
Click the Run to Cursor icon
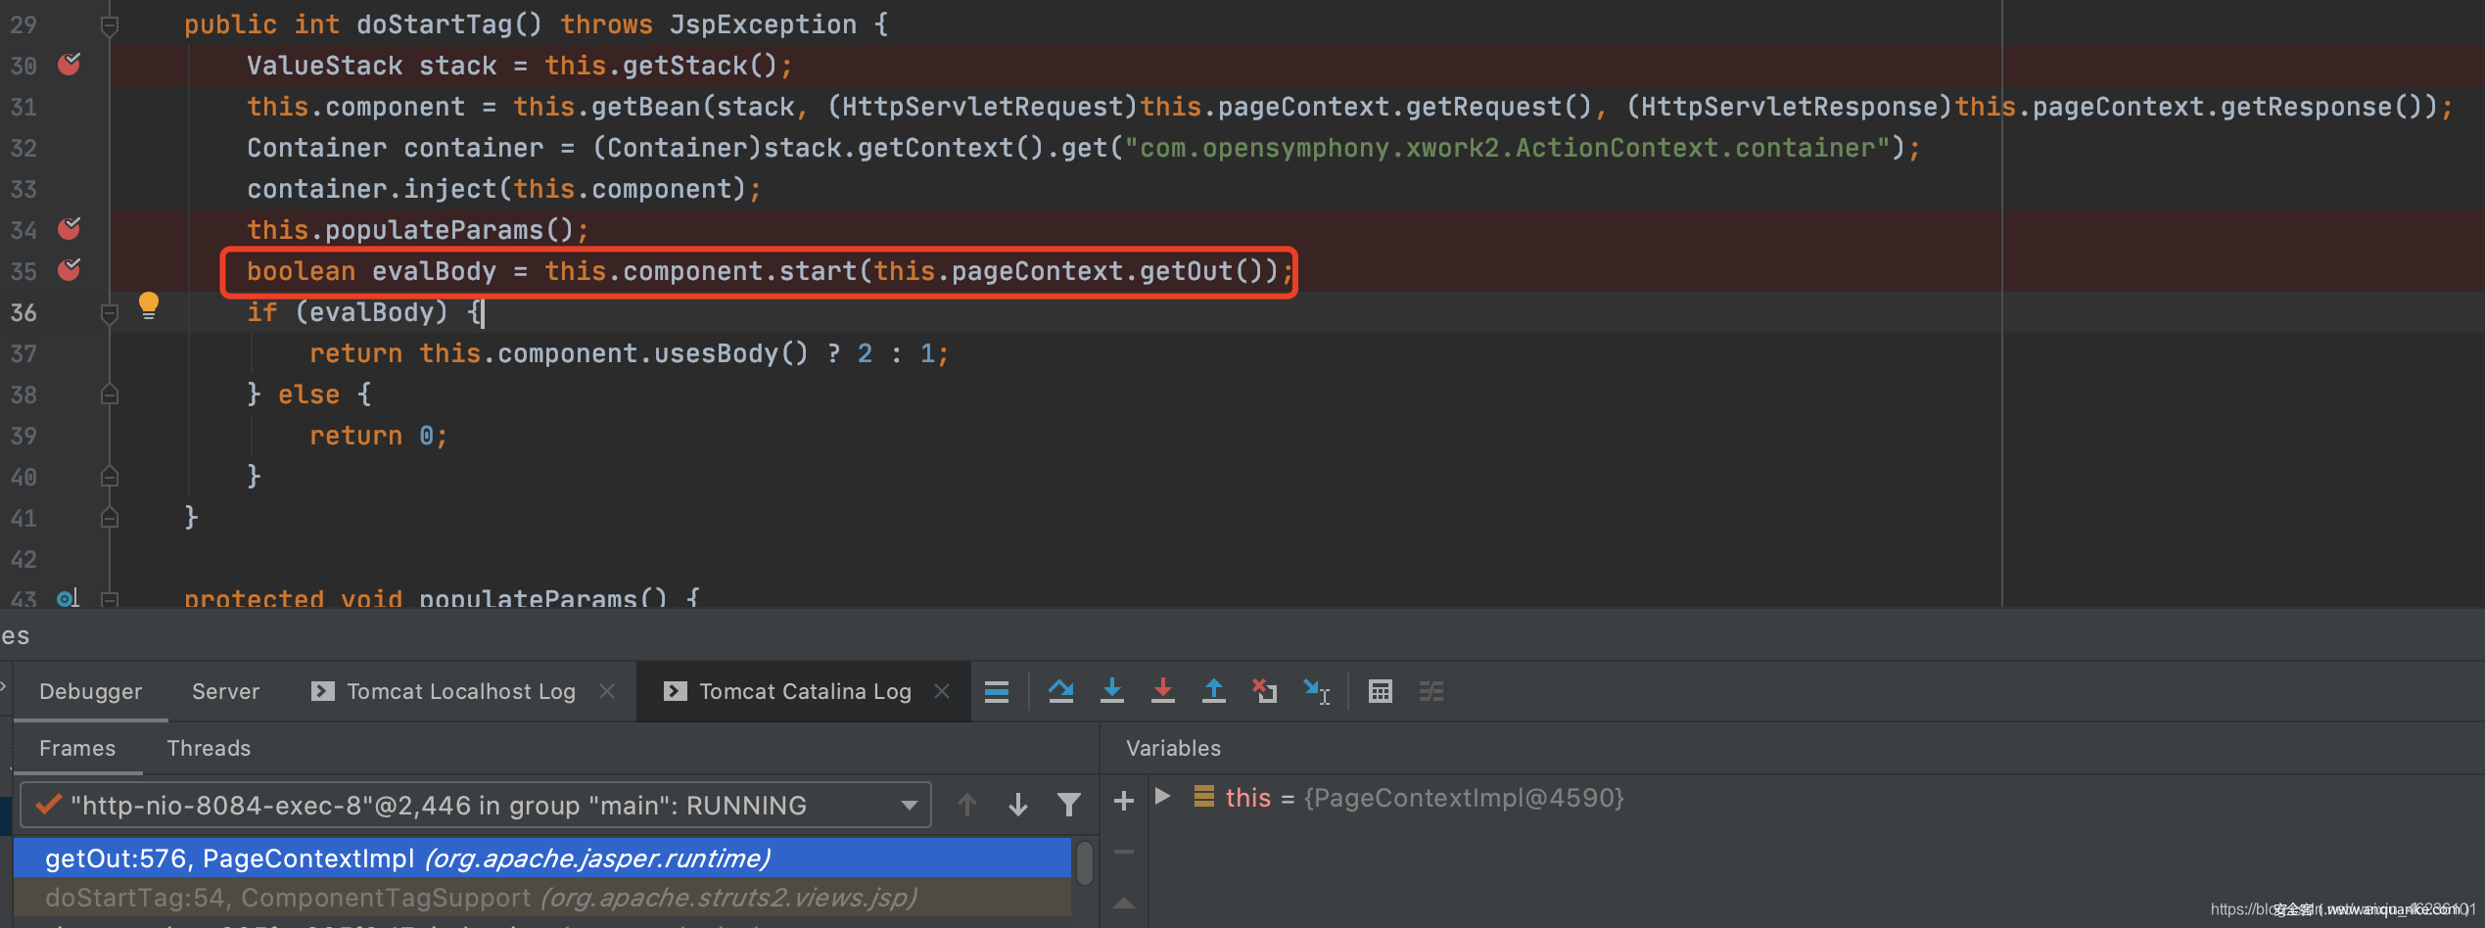point(1316,691)
